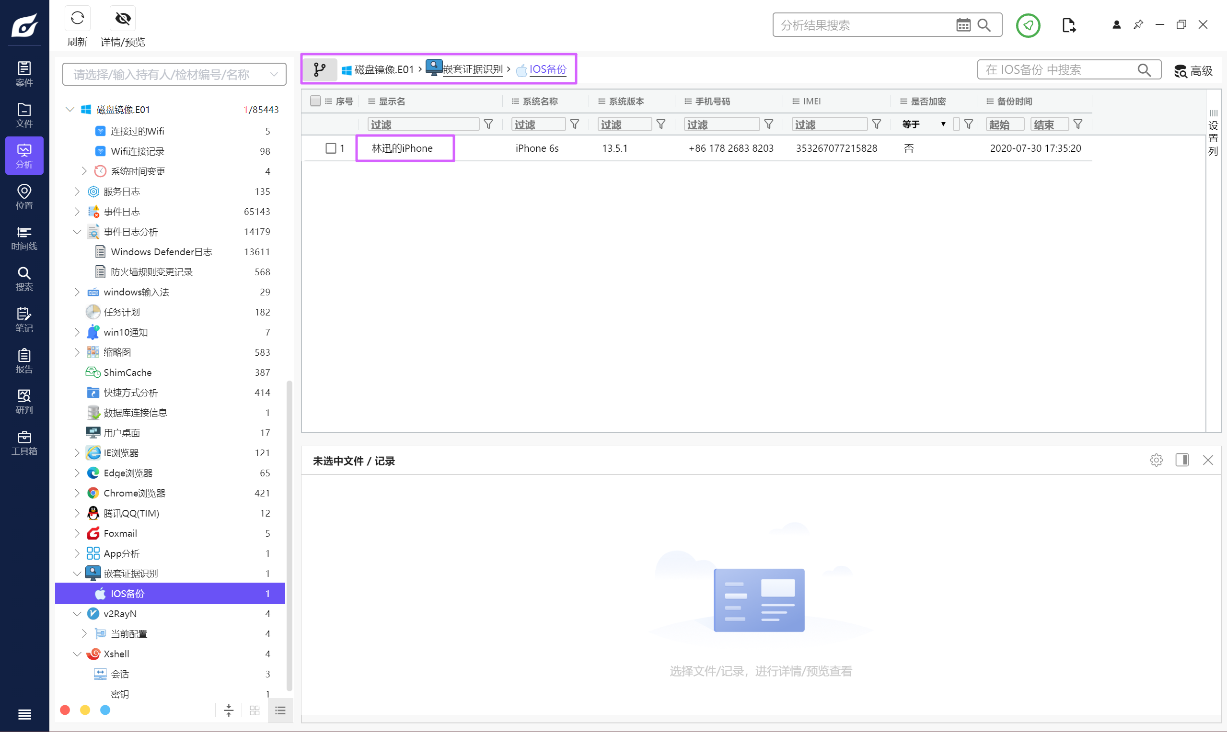Check the select-all checkbox in table header

[315, 101]
